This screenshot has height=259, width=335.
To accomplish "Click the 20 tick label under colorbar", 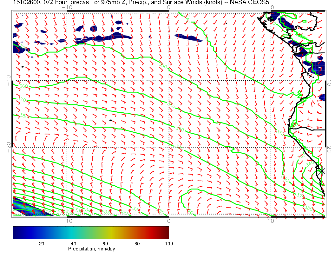I will click(41, 244).
